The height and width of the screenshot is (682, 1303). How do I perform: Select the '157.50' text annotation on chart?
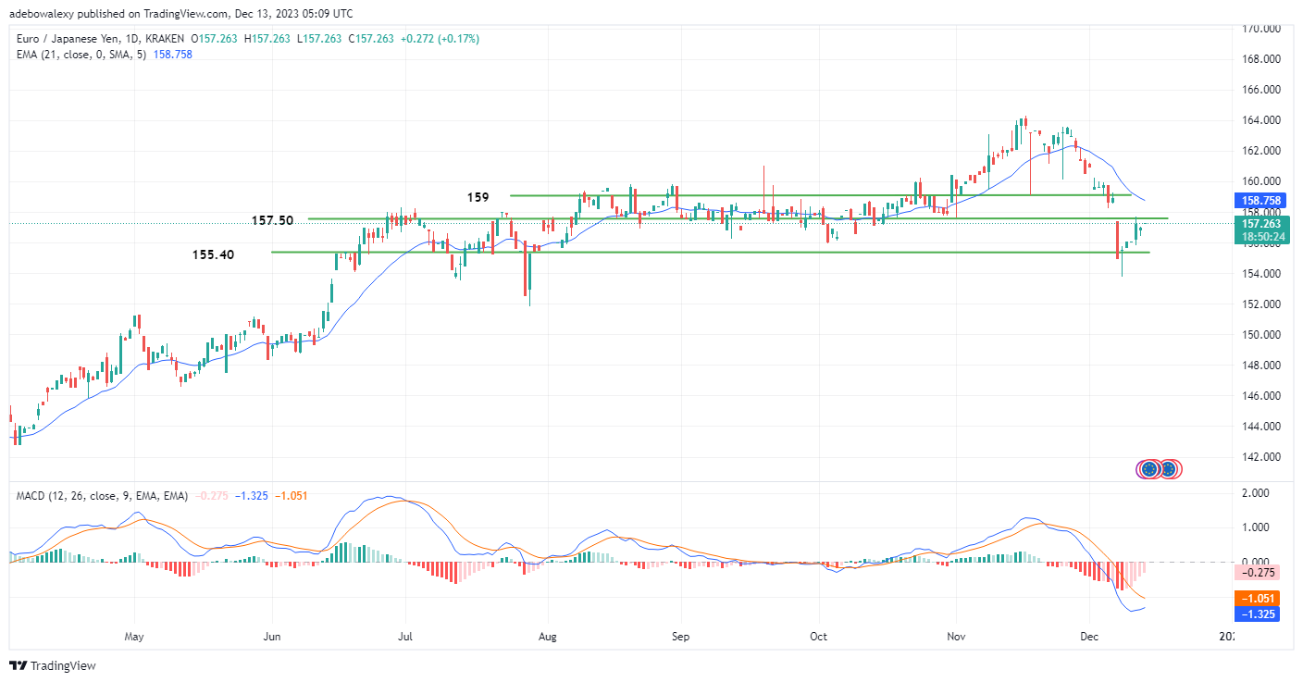tap(273, 221)
